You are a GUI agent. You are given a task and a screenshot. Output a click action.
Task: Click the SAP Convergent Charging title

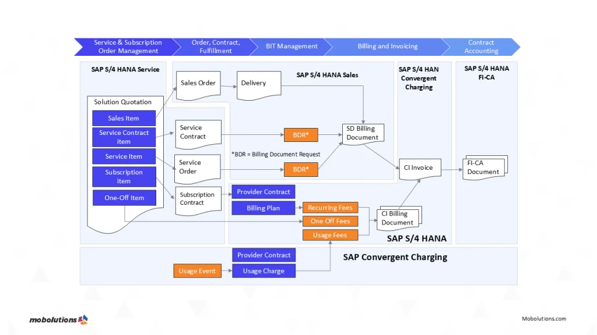coord(395,257)
